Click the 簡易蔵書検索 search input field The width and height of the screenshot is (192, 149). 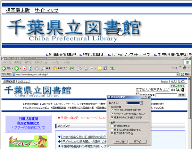tap(166, 95)
